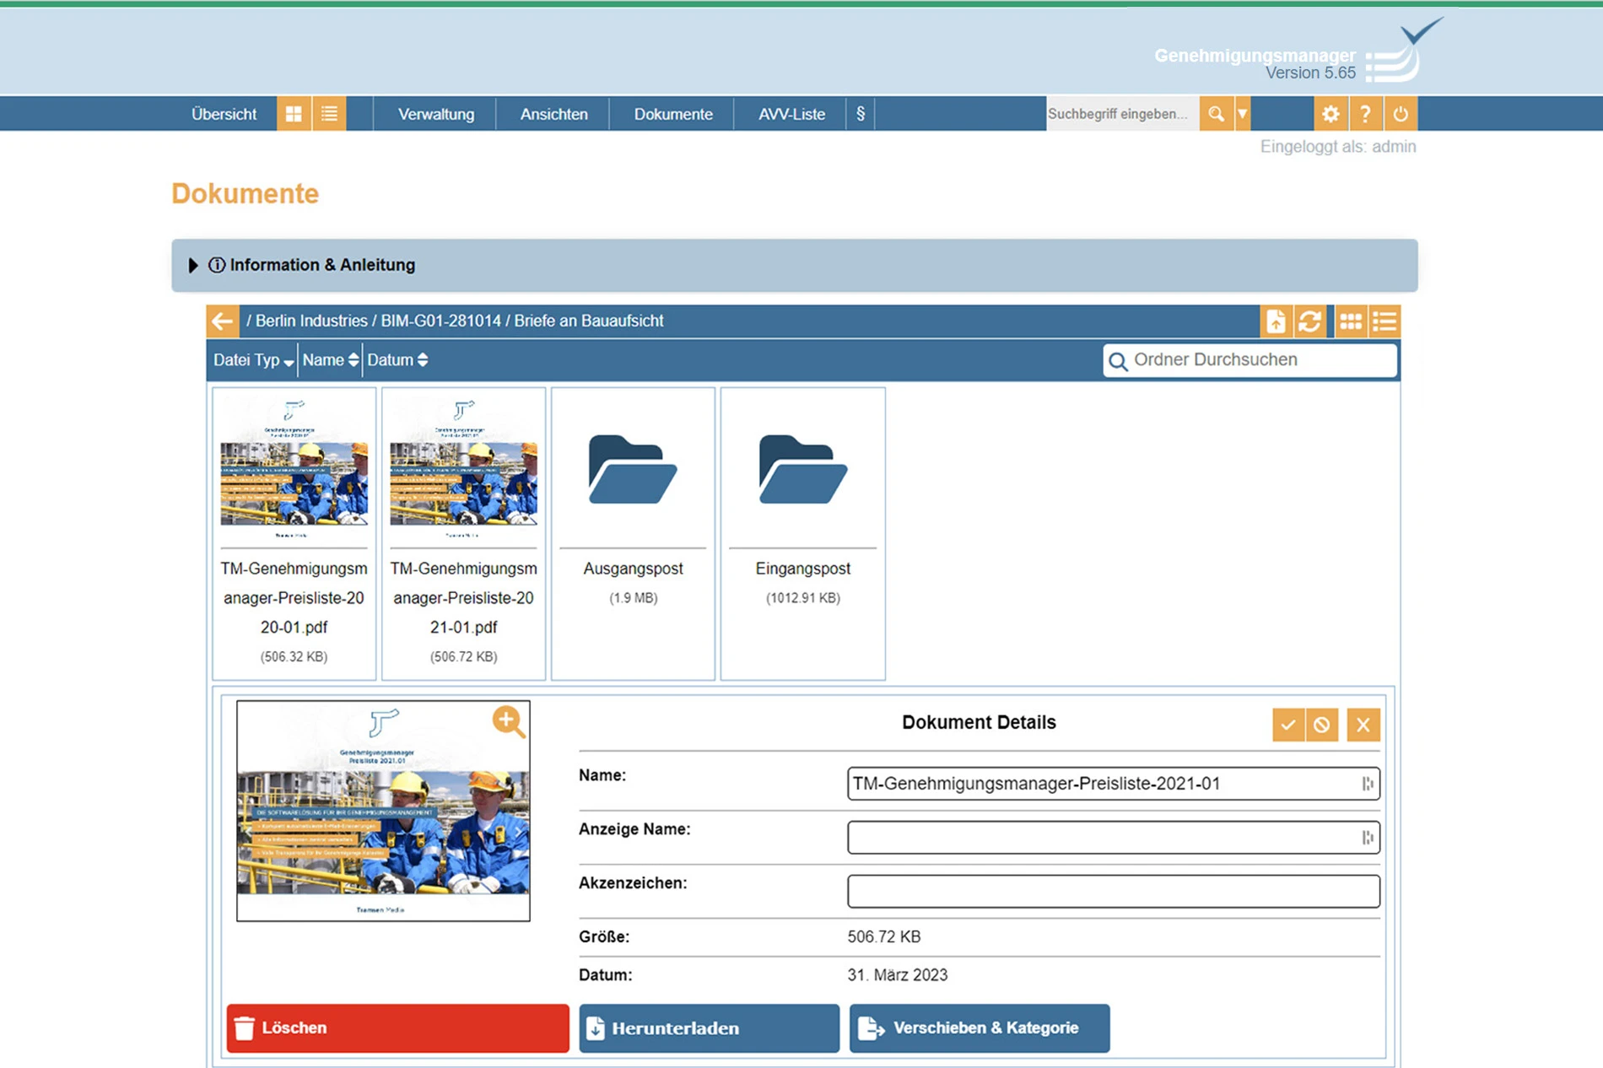Open settings via the gear icon
The width and height of the screenshot is (1603, 1068).
(x=1330, y=114)
